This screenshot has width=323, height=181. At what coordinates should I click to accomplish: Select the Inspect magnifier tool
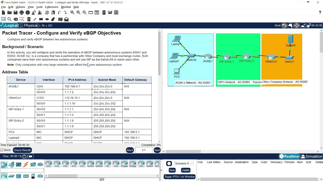(x=9, y=19)
